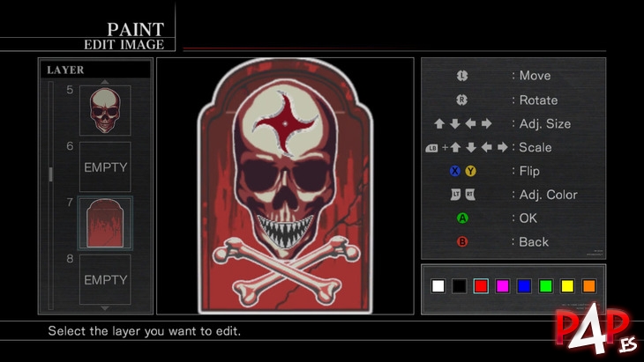This screenshot has width=644, height=362.
Task: Click the right arrow beside Adj. Size
Action: tap(487, 123)
